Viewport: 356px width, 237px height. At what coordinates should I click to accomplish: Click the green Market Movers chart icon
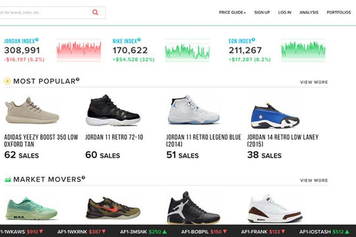pos(7,179)
